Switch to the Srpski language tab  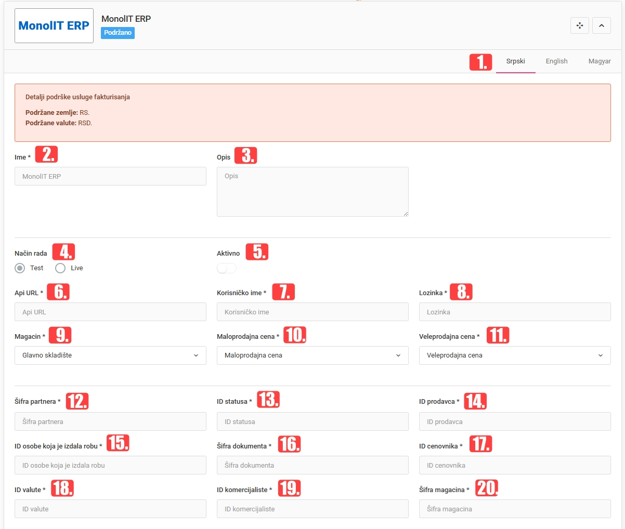coord(516,61)
